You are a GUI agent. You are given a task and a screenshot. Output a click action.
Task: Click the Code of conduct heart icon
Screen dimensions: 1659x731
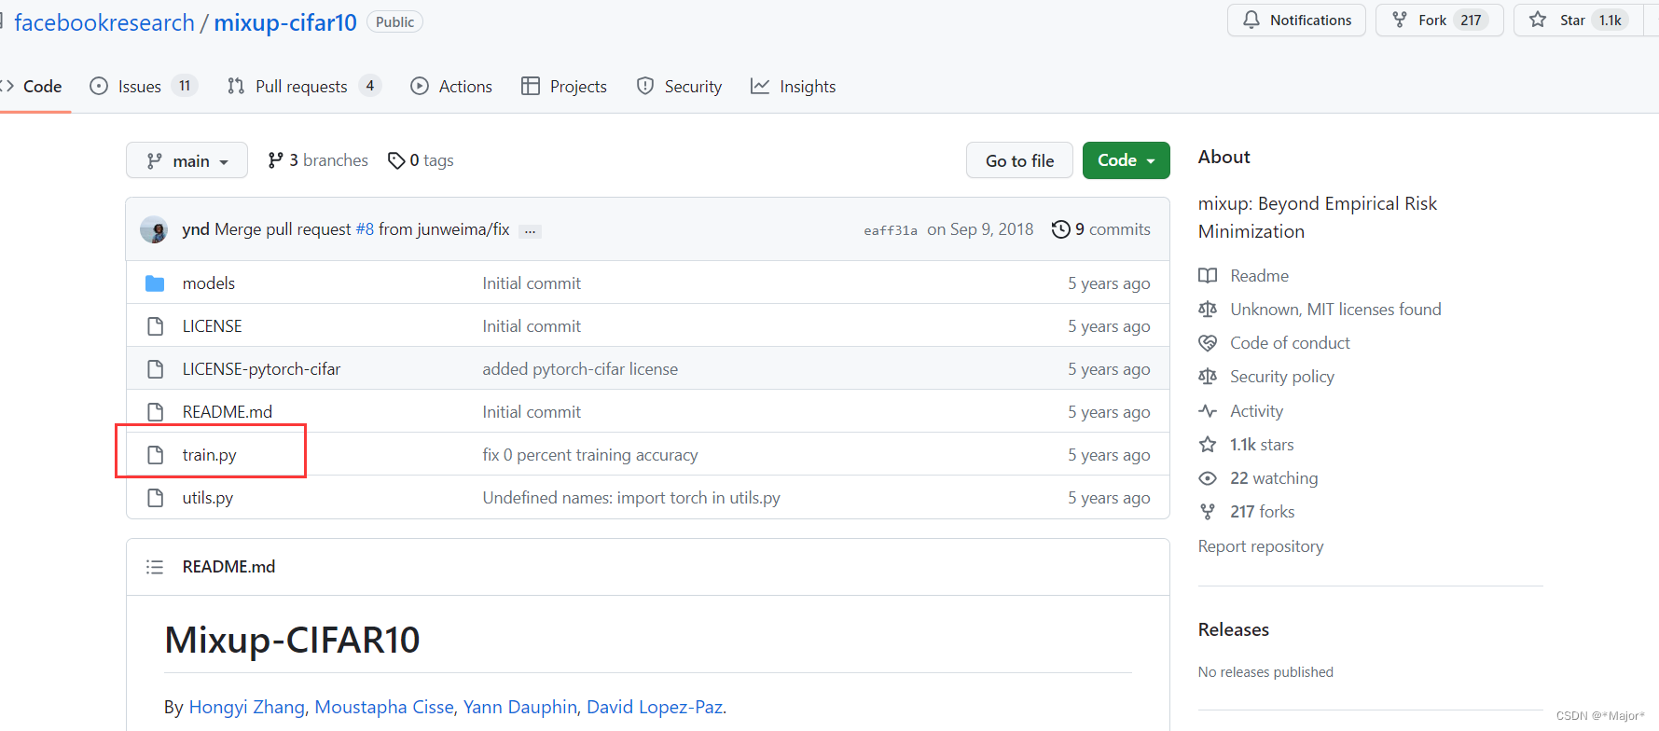tap(1208, 342)
